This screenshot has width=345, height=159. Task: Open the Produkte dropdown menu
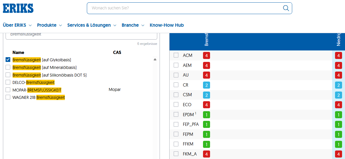(50, 25)
